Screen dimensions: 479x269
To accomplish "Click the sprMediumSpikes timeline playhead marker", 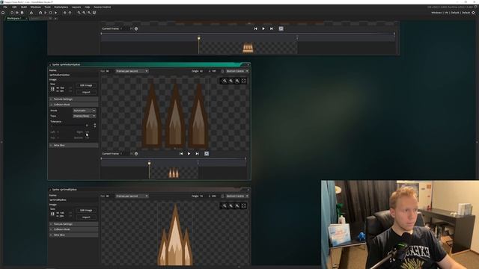I will pos(149,164).
